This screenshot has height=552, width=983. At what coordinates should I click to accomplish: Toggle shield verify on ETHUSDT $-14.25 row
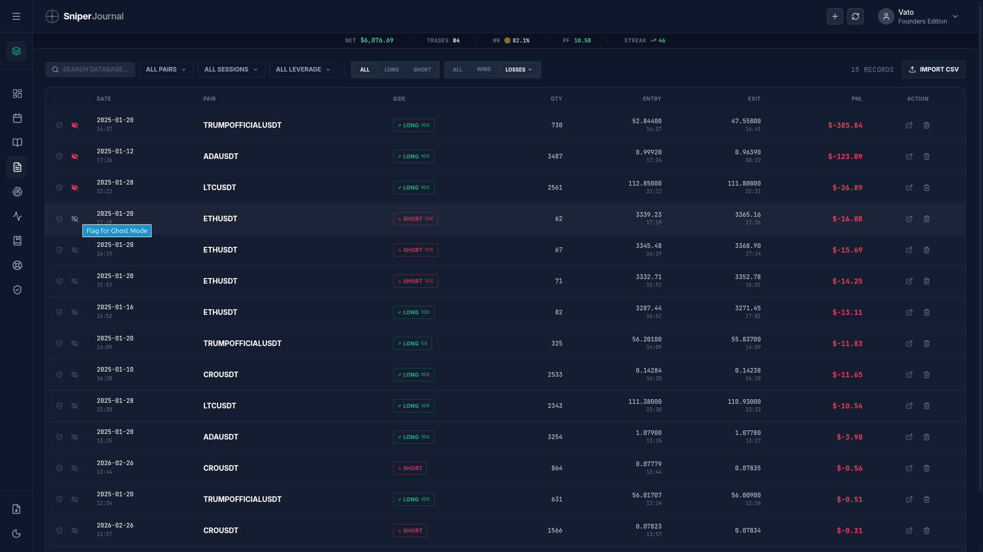59,281
